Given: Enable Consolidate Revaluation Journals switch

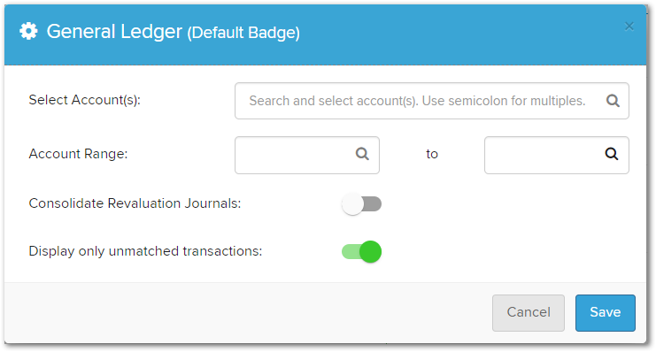Looking at the screenshot, I should pos(361,204).
